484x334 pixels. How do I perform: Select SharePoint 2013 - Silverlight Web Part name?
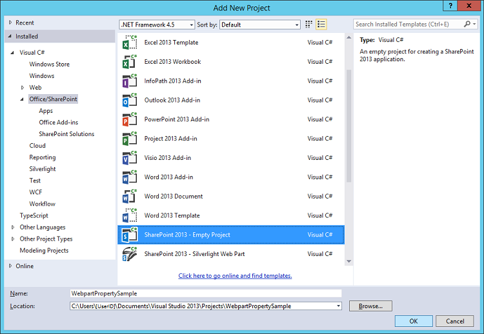(x=194, y=254)
